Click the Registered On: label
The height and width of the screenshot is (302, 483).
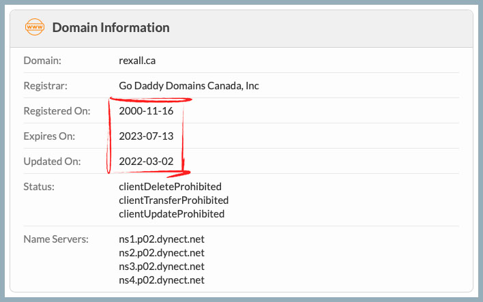tap(56, 111)
